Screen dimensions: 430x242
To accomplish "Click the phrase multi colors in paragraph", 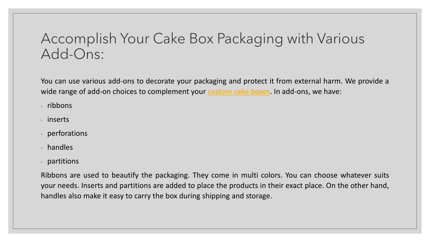I will coord(262,175).
